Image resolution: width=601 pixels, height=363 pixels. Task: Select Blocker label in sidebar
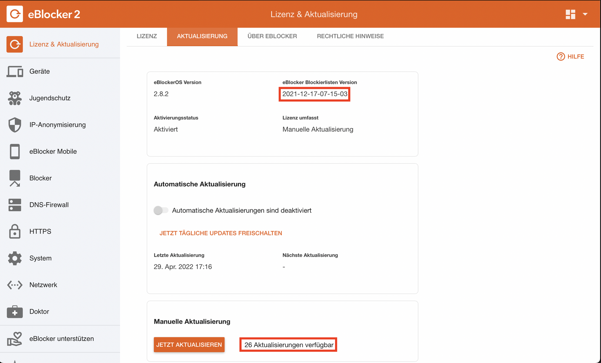tap(40, 178)
